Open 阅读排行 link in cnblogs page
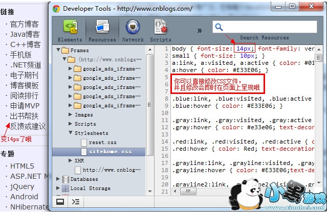Image resolution: width=327 pixels, height=212 pixels. pos(25,96)
